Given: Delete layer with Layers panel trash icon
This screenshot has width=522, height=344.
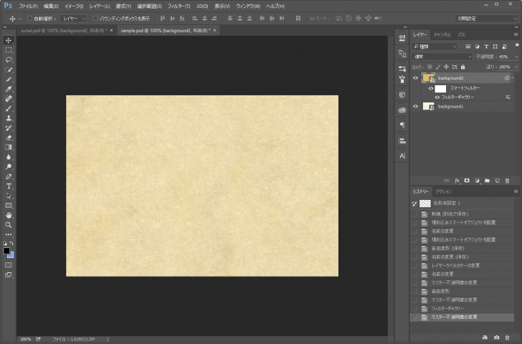Looking at the screenshot, I should coord(507,181).
